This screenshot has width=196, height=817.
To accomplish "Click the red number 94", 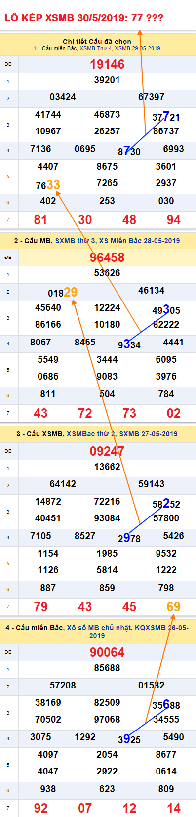I will tap(173, 220).
